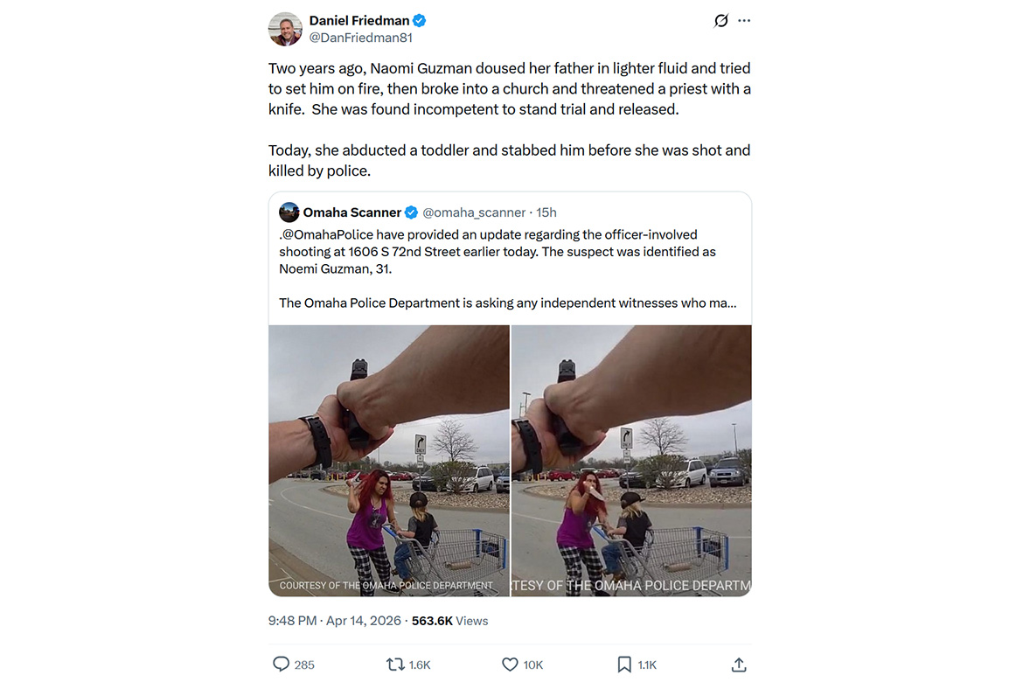Image resolution: width=1023 pixels, height=682 pixels.
Task: Click the @omaha_scanner handle
Action: 474,212
